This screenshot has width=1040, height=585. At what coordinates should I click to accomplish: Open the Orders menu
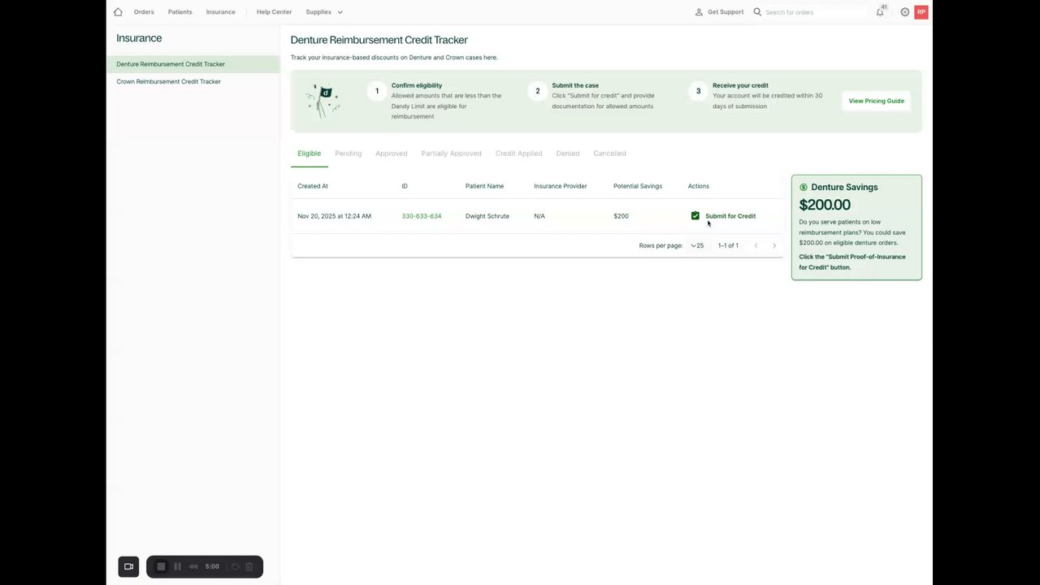click(x=144, y=12)
